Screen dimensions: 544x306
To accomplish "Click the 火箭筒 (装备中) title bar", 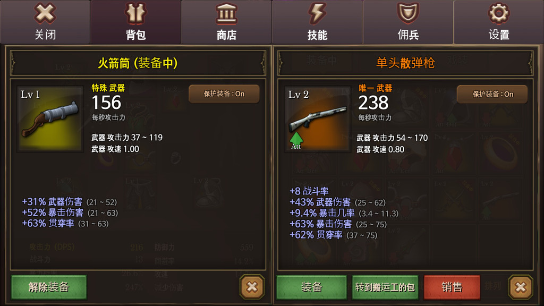I will pyautogui.click(x=138, y=63).
